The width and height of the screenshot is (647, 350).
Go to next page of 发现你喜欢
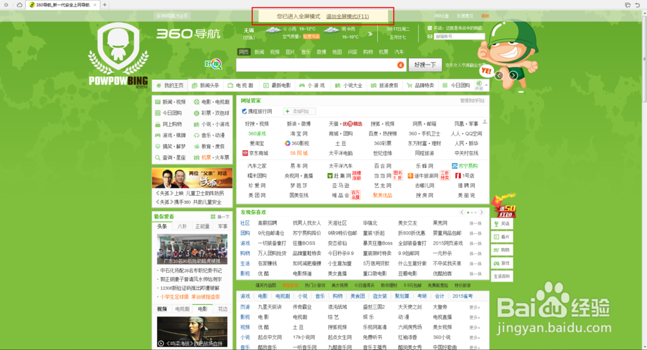pyautogui.click(x=481, y=212)
